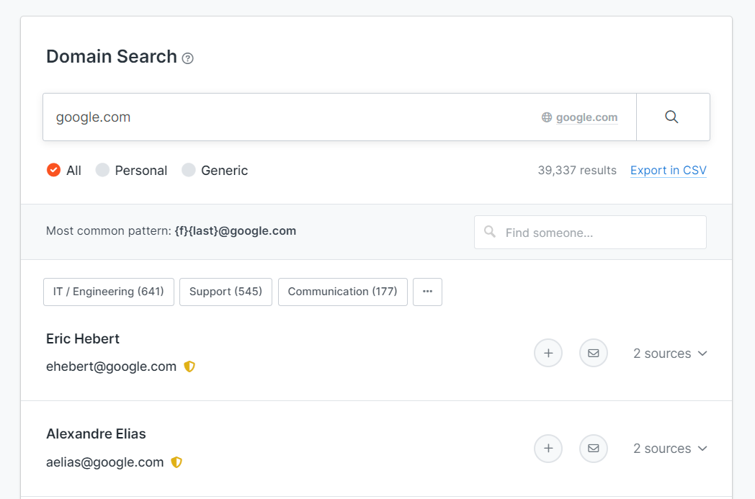
Task: Click the {f}{last}@google.com pattern text
Action: (236, 231)
